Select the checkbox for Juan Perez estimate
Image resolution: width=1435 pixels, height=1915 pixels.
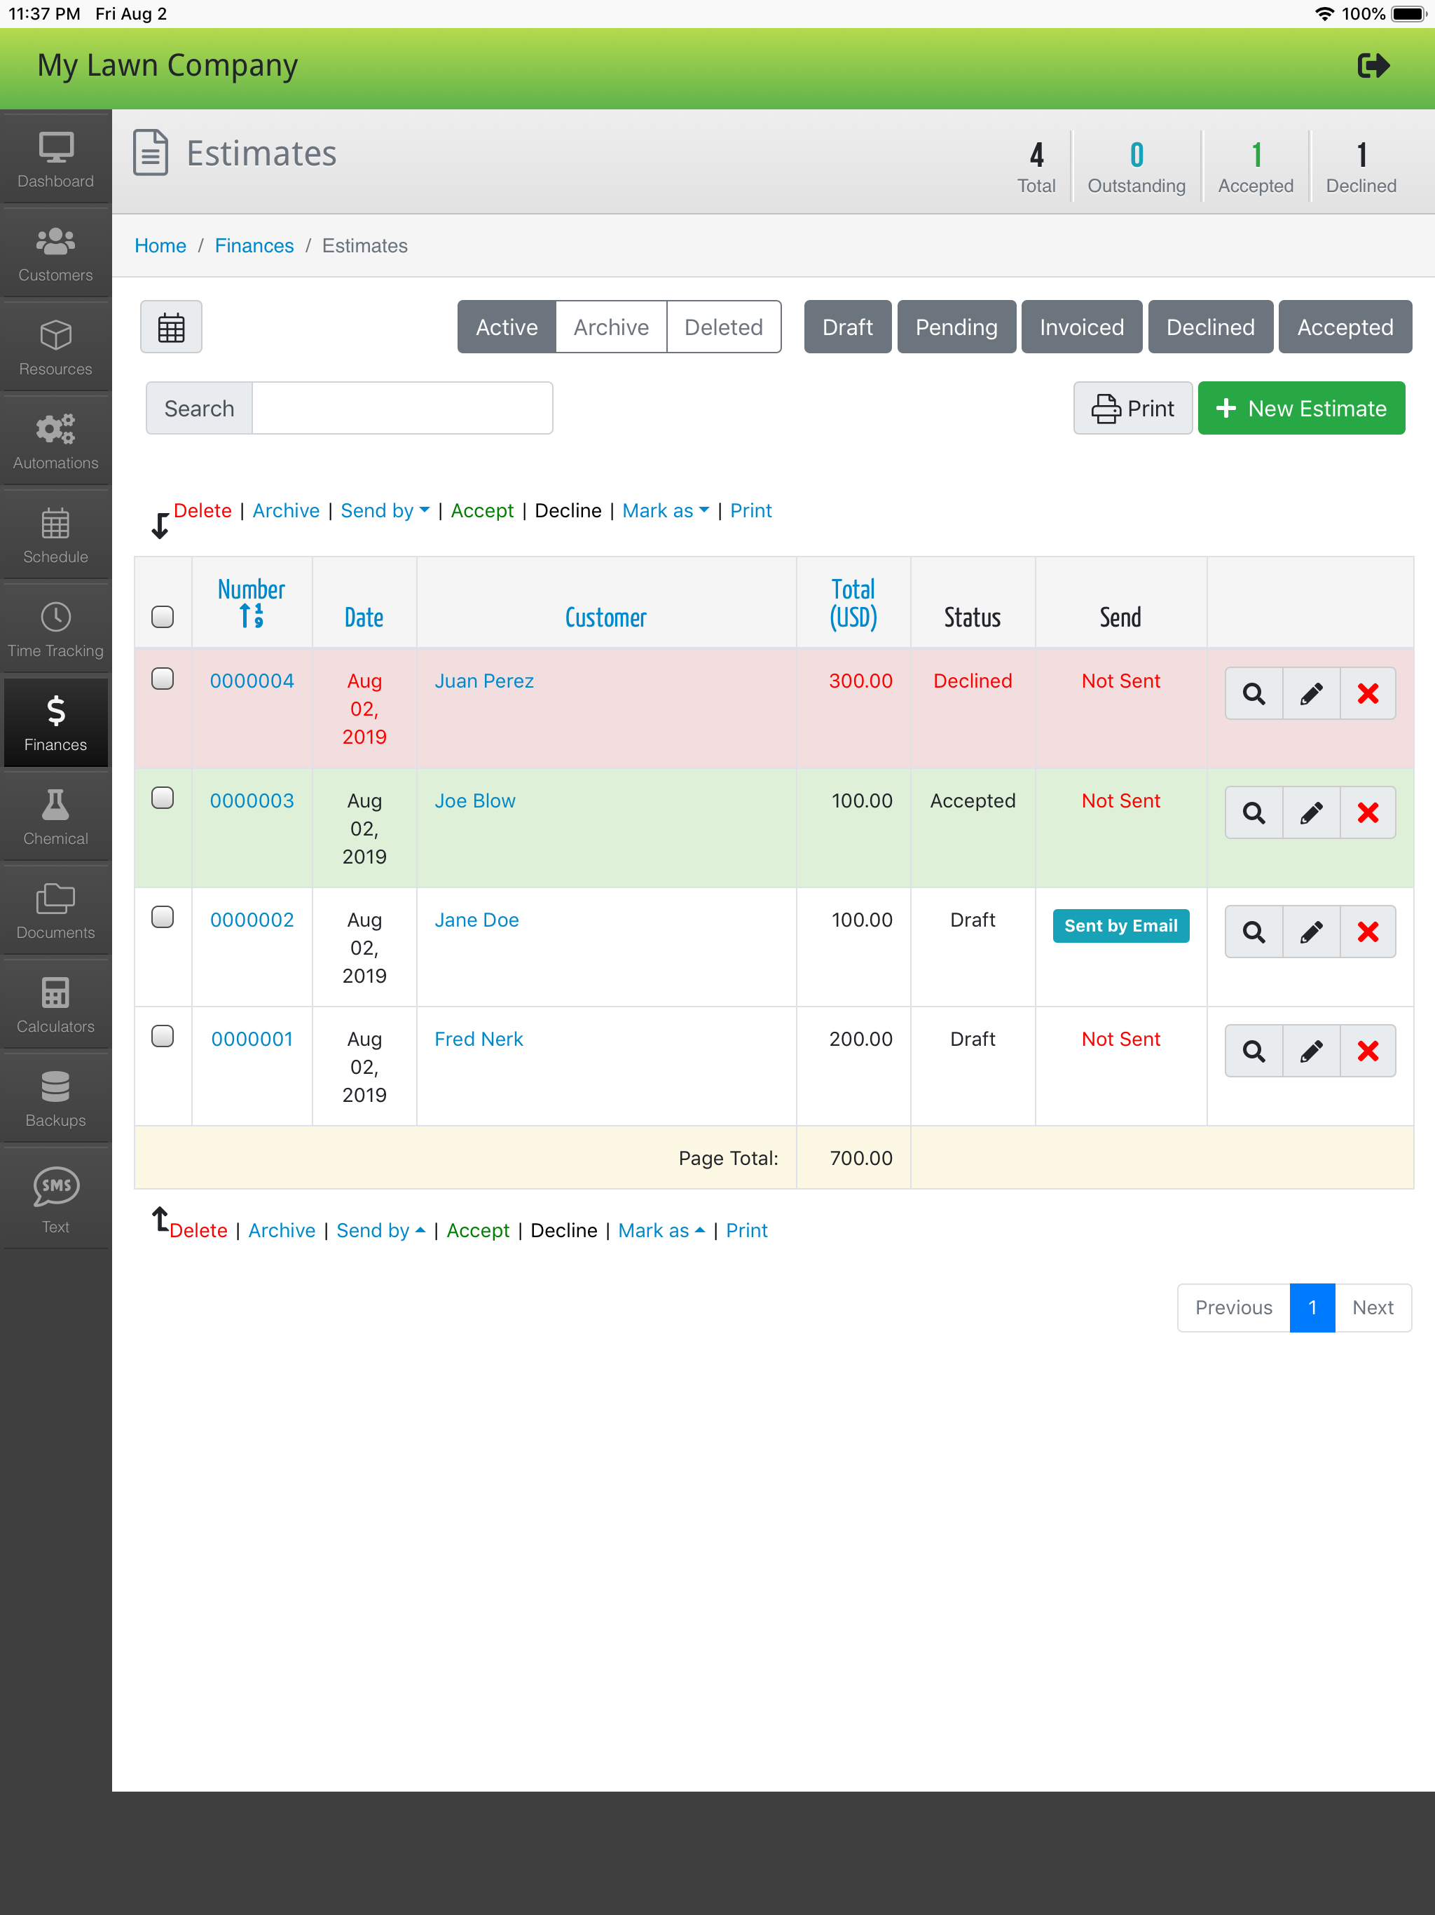coord(163,679)
